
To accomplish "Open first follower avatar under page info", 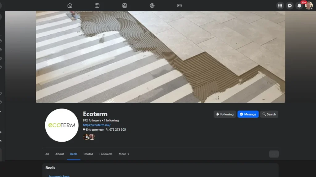I will tap(86, 137).
